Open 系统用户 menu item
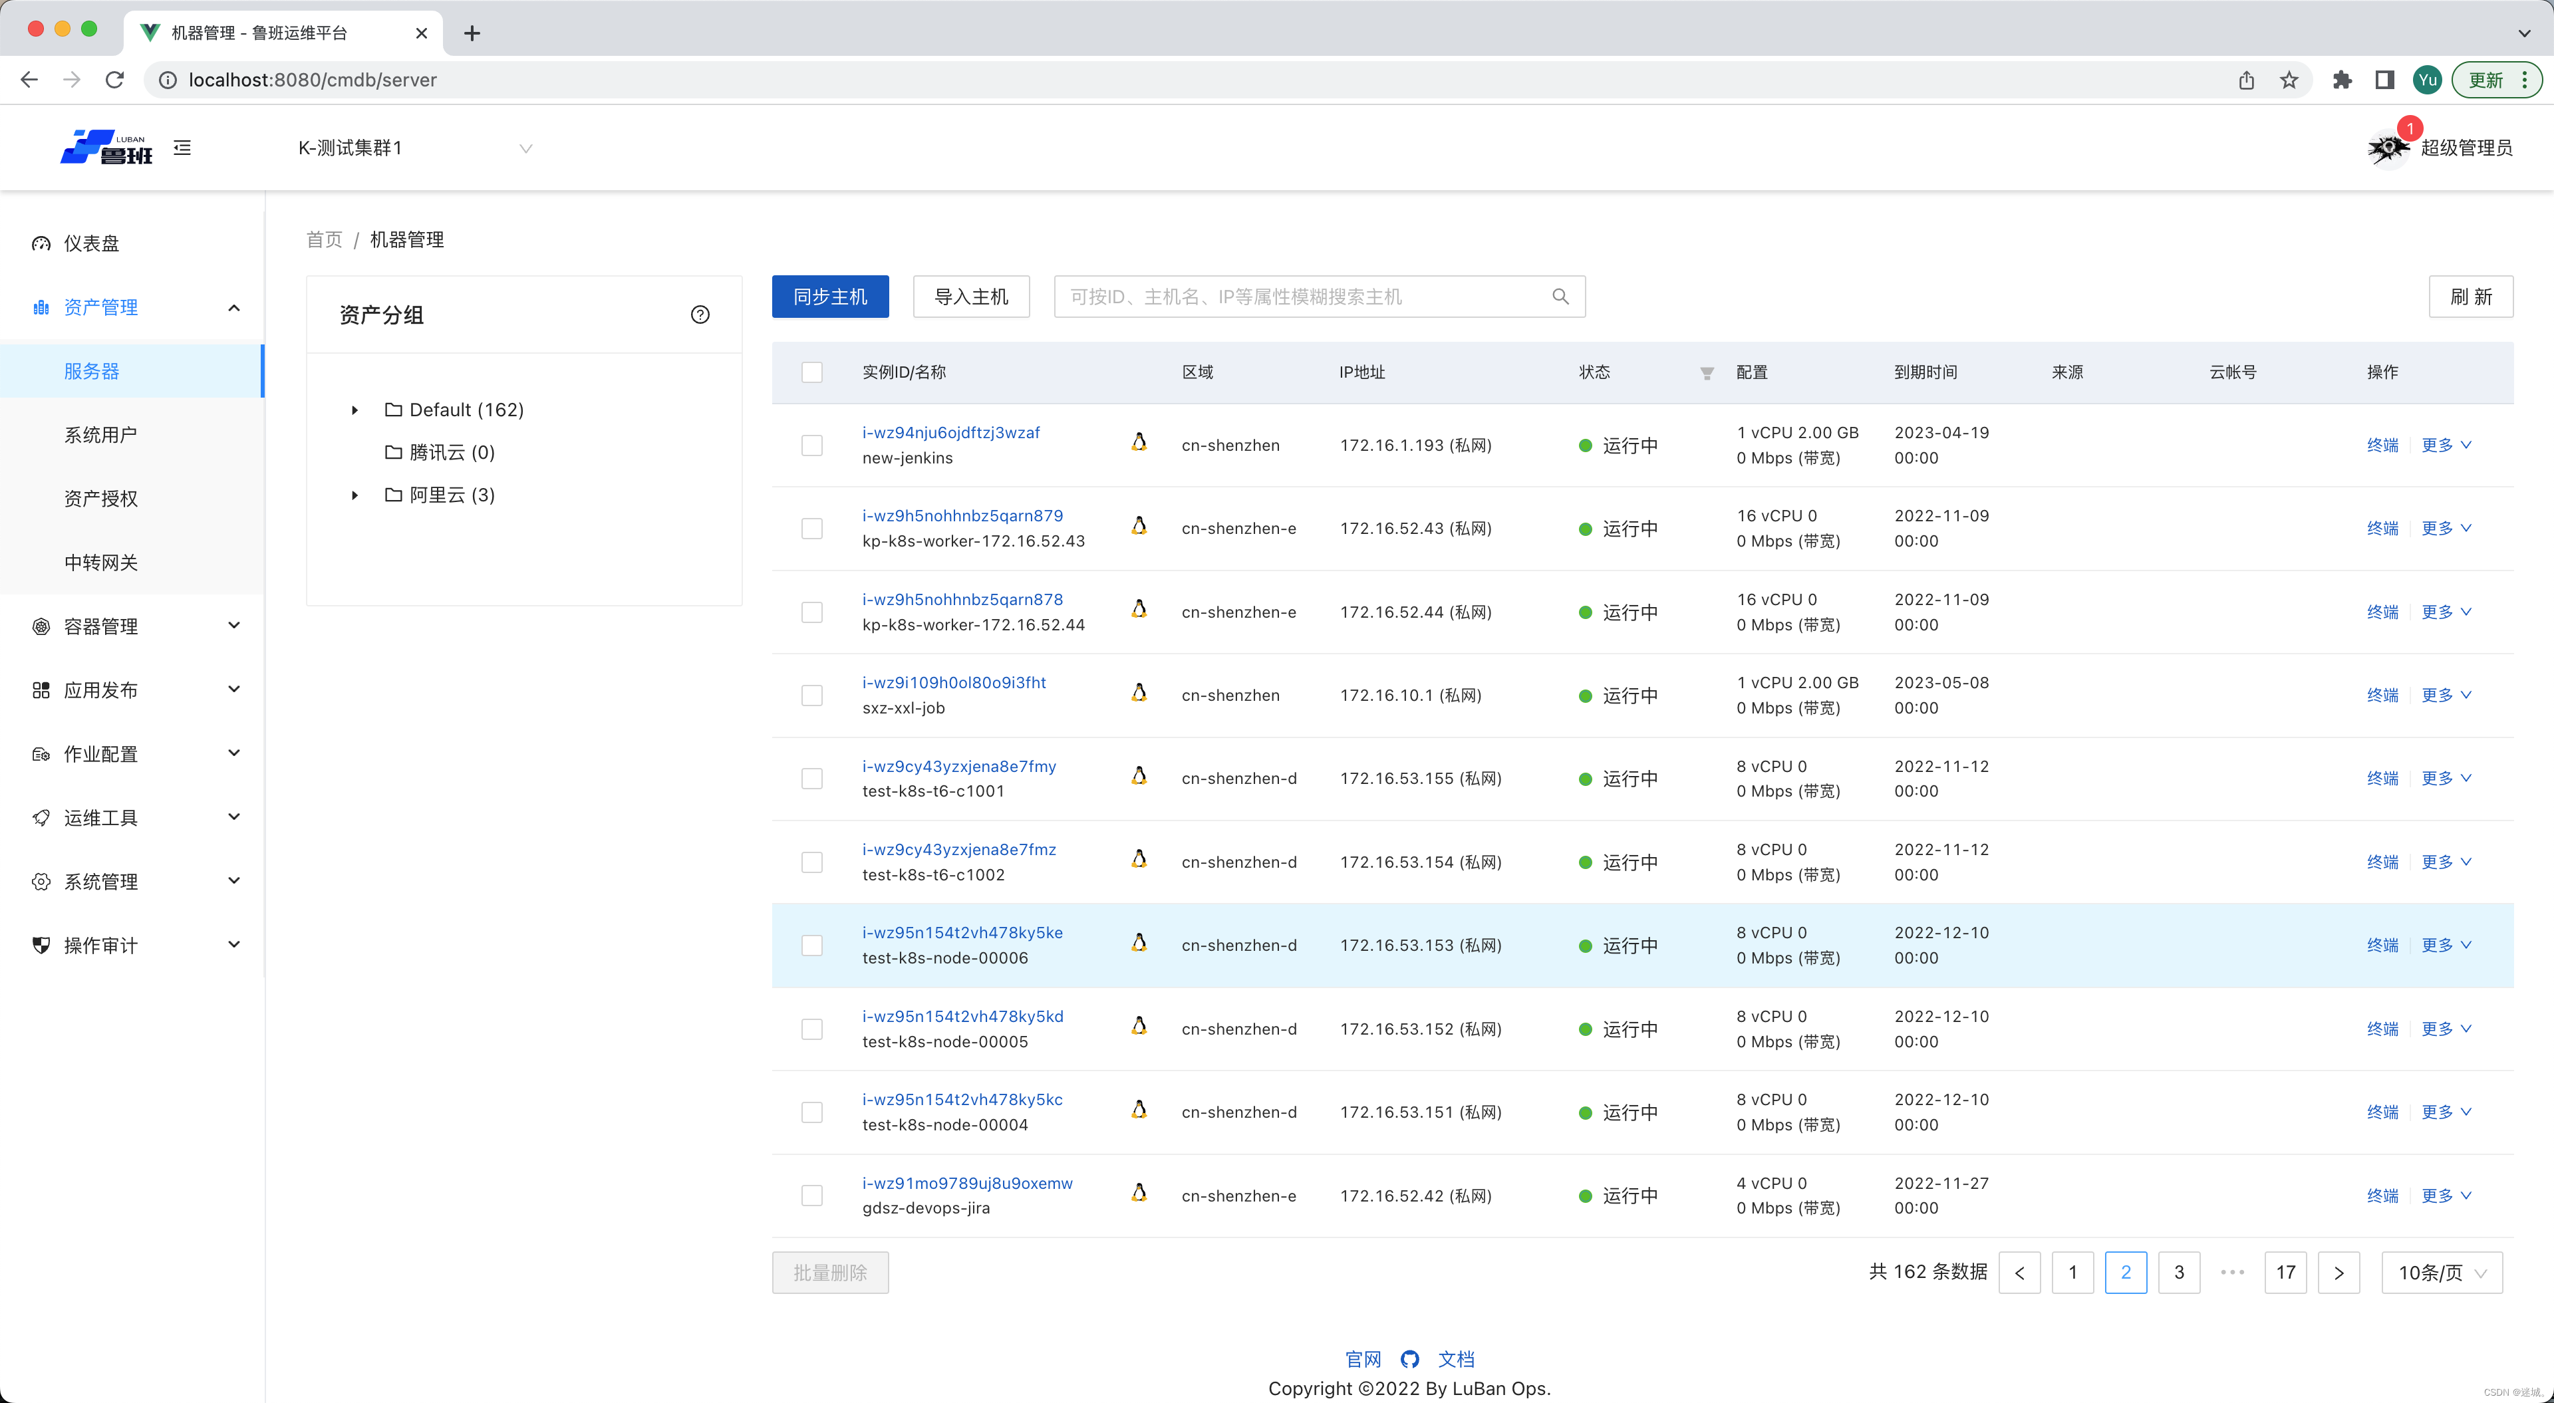Viewport: 2554px width, 1403px height. (100, 434)
